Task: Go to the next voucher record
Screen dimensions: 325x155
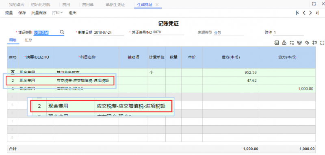Action: click(310, 13)
